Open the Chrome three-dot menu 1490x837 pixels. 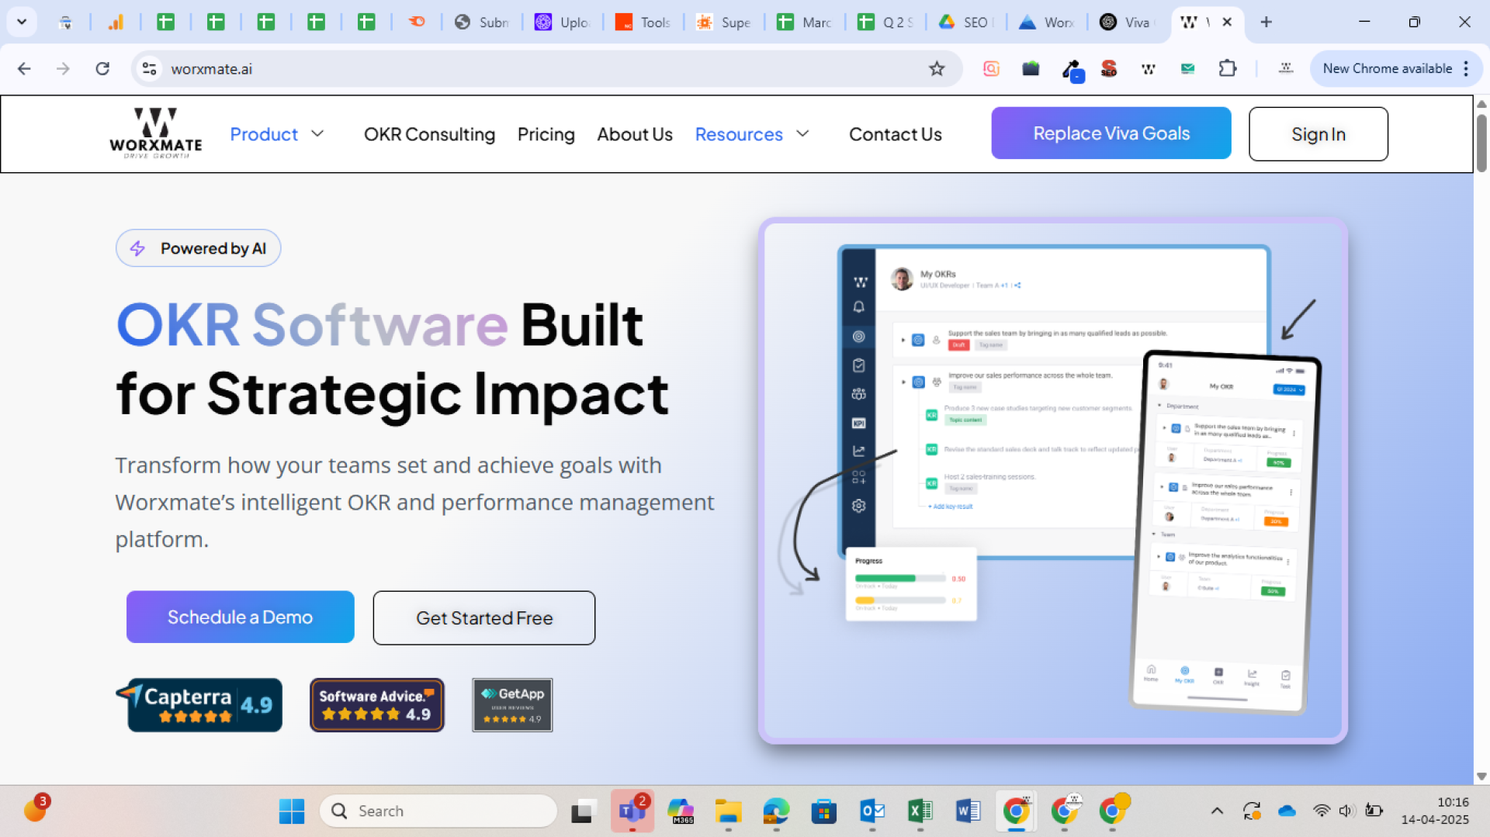1466,68
